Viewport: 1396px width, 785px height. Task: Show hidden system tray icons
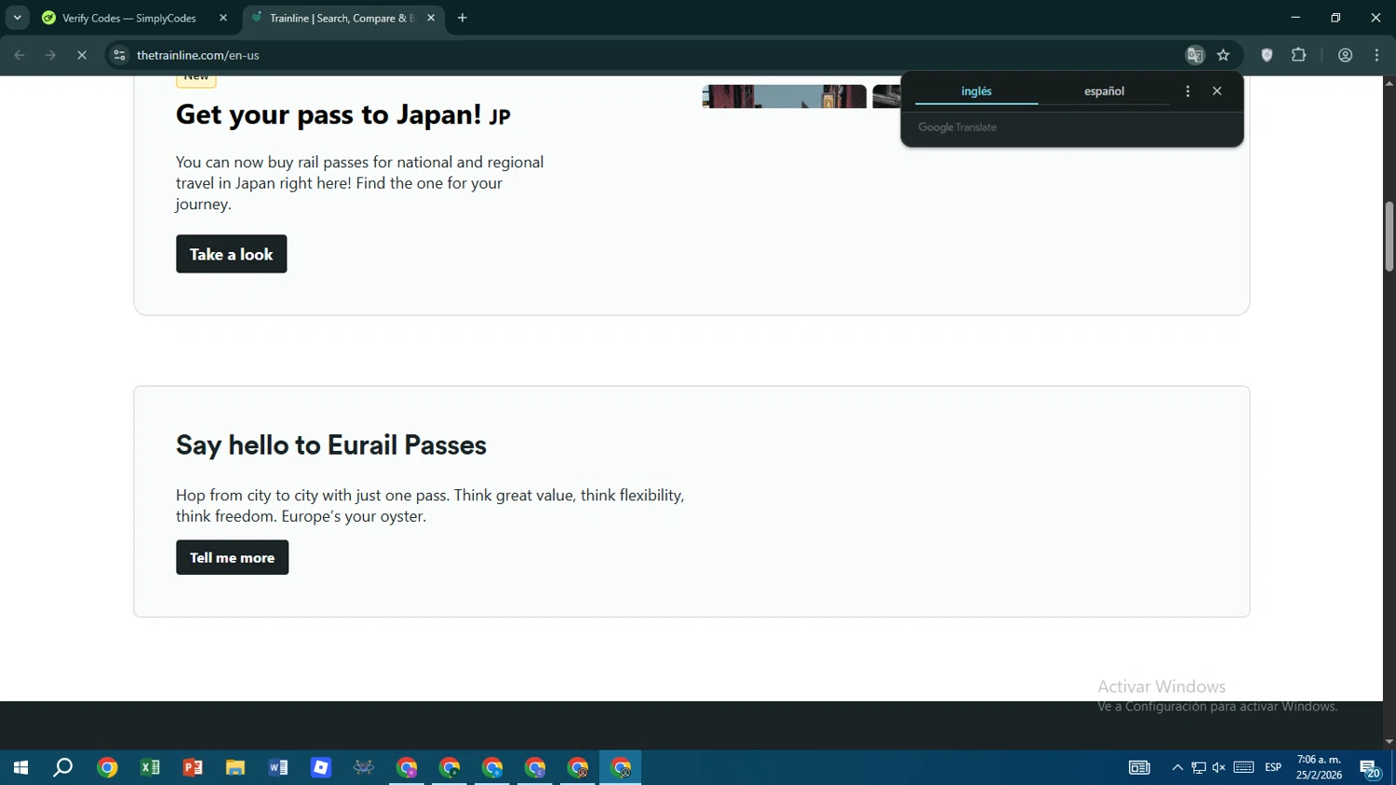click(x=1177, y=767)
